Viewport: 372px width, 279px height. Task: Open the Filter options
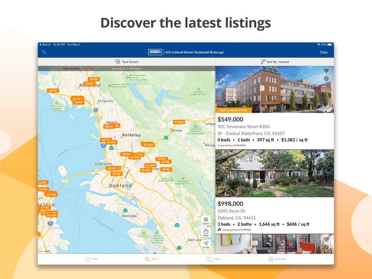pos(324,52)
